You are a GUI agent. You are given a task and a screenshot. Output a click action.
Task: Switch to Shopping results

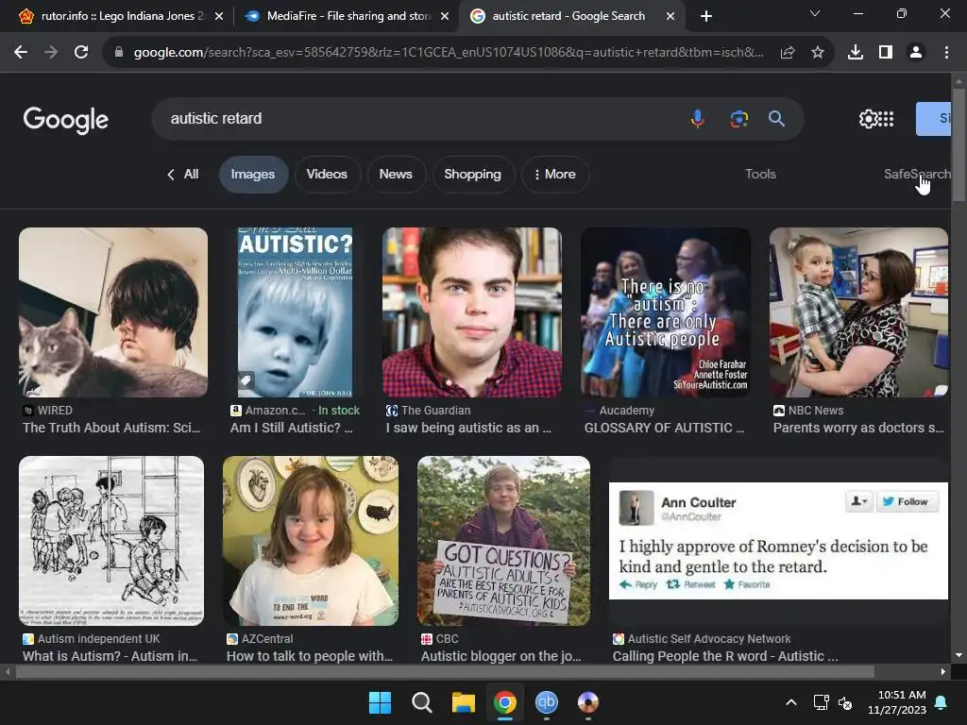[x=472, y=175]
